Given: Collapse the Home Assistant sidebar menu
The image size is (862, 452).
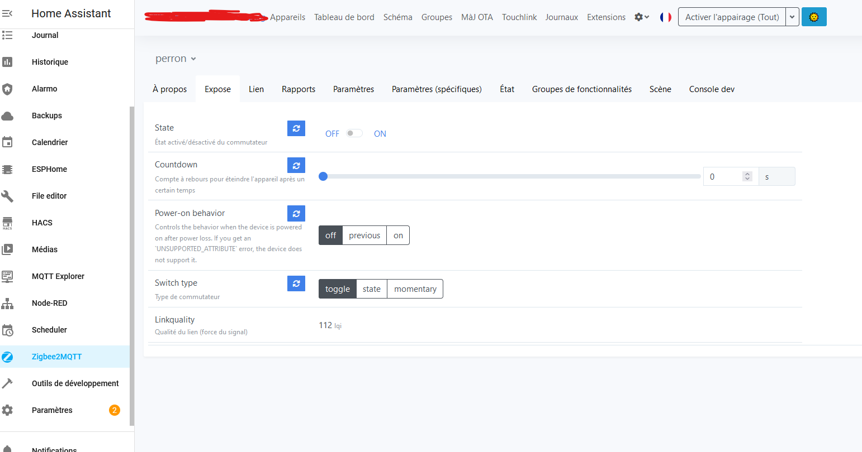Looking at the screenshot, I should [x=7, y=13].
